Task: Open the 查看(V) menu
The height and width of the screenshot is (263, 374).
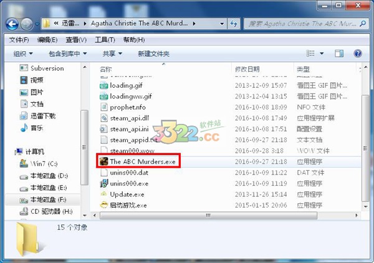Action: pyautogui.click(x=76, y=40)
